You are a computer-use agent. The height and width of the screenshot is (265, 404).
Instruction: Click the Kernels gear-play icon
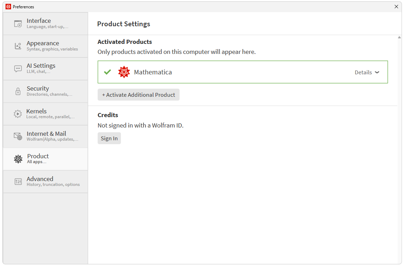coord(18,114)
